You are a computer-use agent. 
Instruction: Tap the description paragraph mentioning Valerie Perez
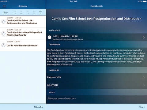pyautogui.click(x=96, y=57)
